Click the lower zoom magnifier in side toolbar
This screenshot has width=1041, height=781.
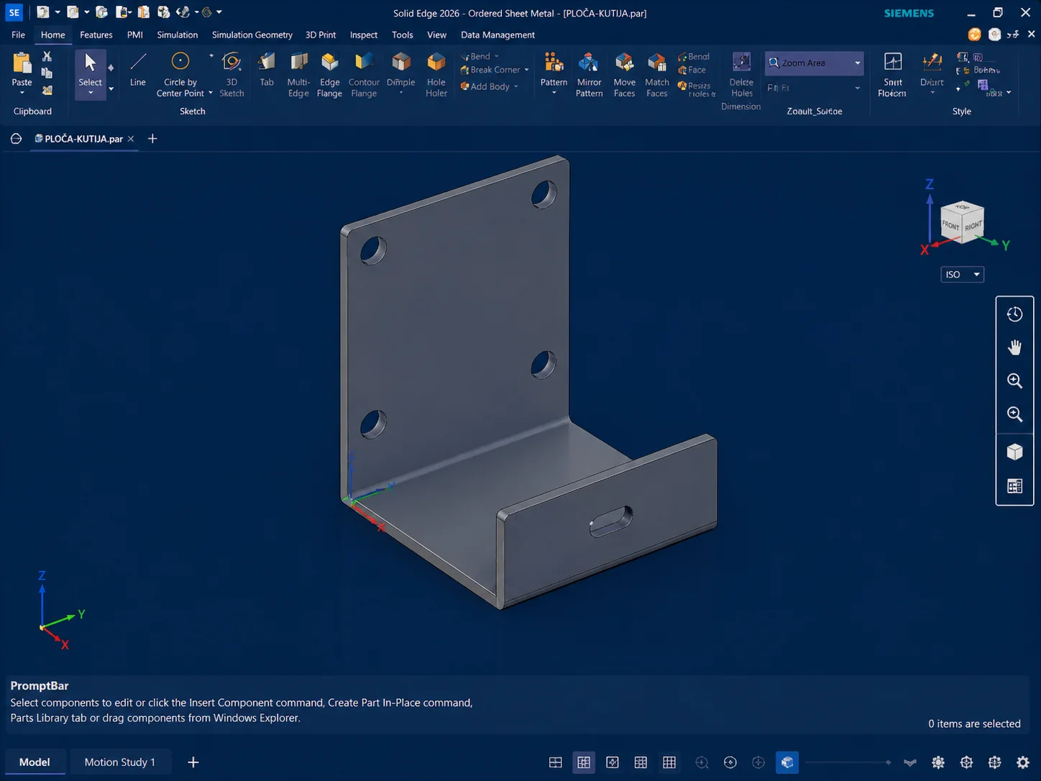pos(1014,414)
